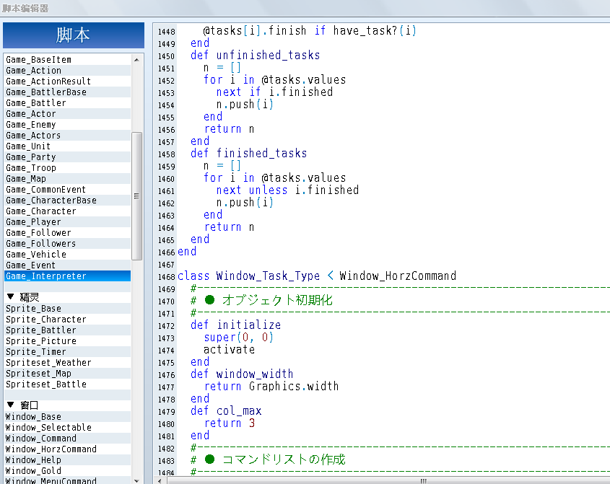This screenshot has height=484, width=610.
Task: Pick the Game_Actors script entry
Action: click(x=67, y=136)
